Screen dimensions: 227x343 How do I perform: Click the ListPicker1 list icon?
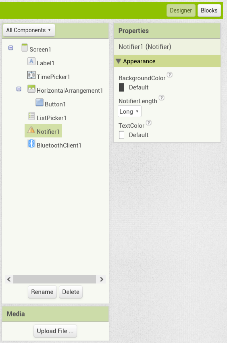[x=31, y=116]
